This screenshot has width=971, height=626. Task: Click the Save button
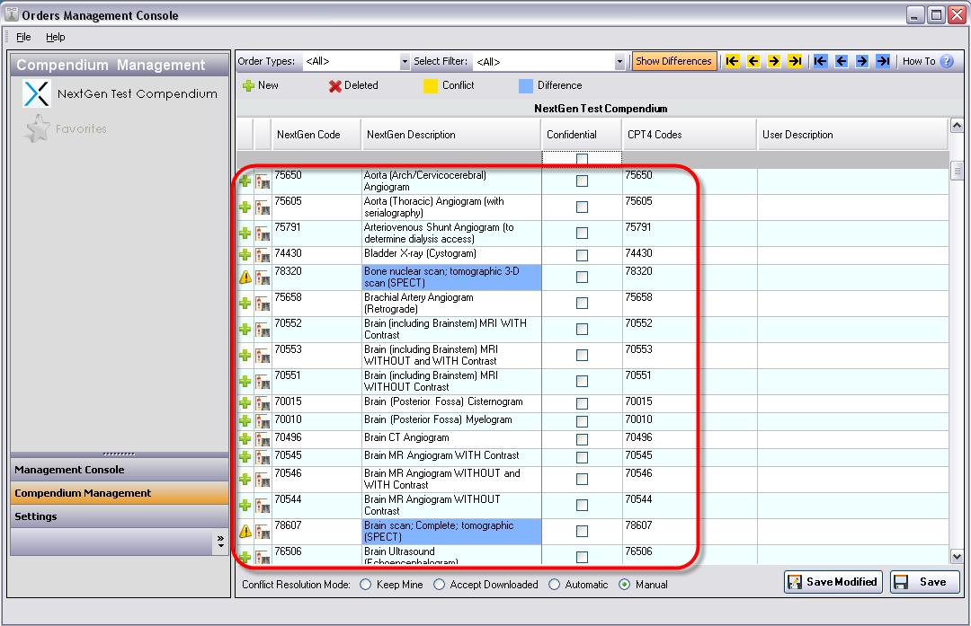point(924,582)
